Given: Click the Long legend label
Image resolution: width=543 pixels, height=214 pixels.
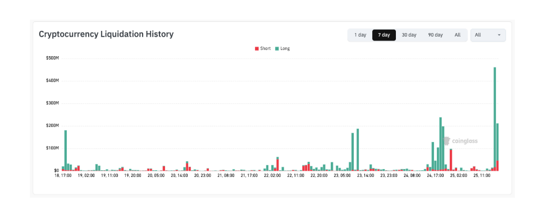Looking at the screenshot, I should point(285,48).
